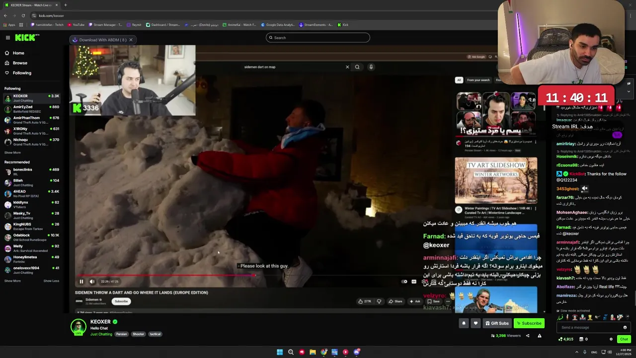Image resolution: width=636 pixels, height=358 pixels.
Task: Dismiss the Download With ABDM popup
Action: point(131,40)
